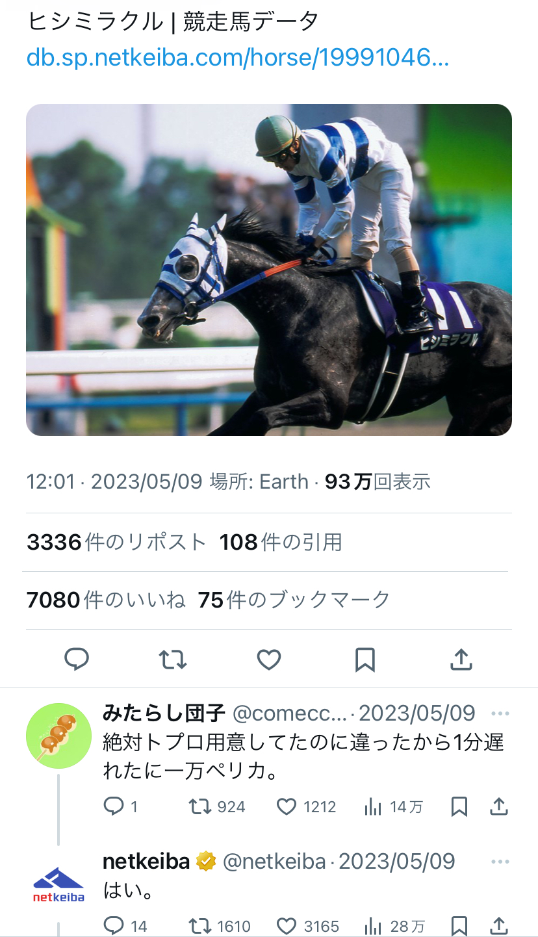This screenshot has height=937, width=538.
Task: Share the みたらし団子 reply
Action: (498, 807)
